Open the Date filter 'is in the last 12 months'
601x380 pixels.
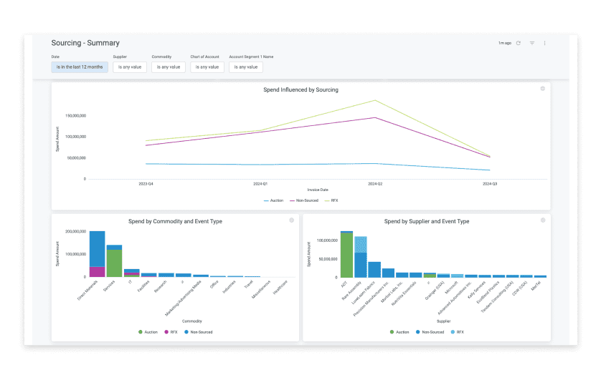tap(80, 67)
